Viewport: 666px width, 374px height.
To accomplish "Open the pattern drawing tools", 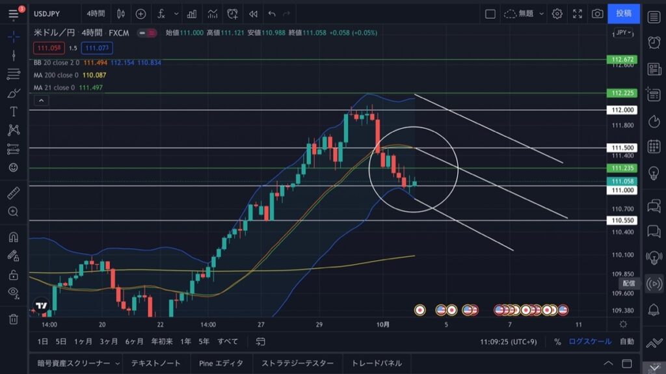I will tap(14, 130).
